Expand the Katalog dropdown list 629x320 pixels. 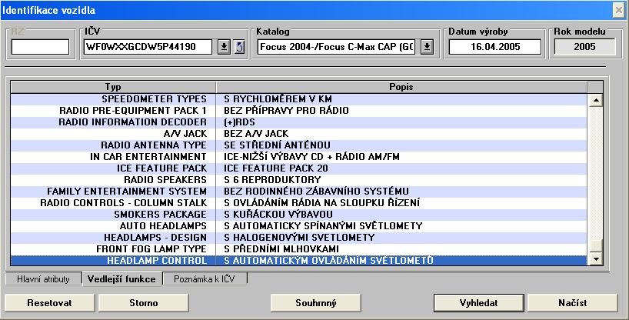point(428,48)
